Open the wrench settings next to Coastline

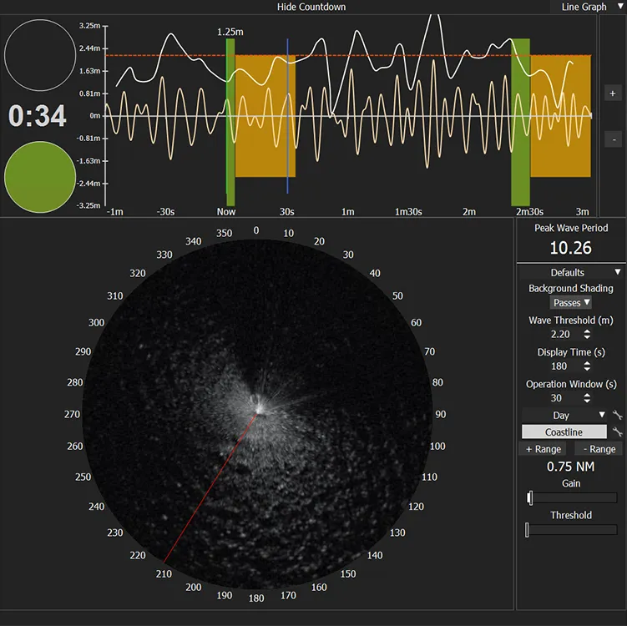[617, 432]
